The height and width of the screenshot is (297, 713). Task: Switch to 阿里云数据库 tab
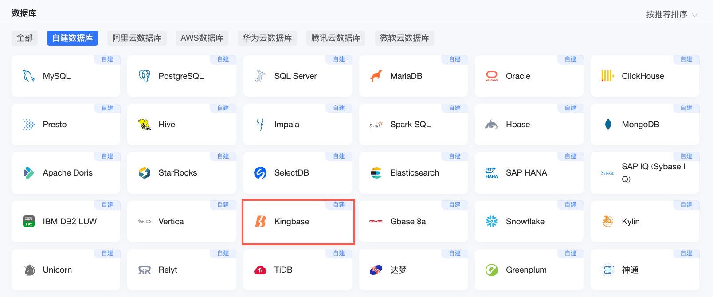click(137, 38)
